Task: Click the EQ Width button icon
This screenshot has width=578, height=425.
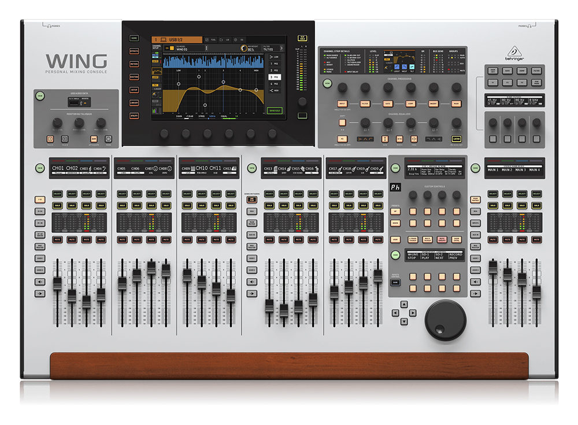Action: tap(399, 139)
